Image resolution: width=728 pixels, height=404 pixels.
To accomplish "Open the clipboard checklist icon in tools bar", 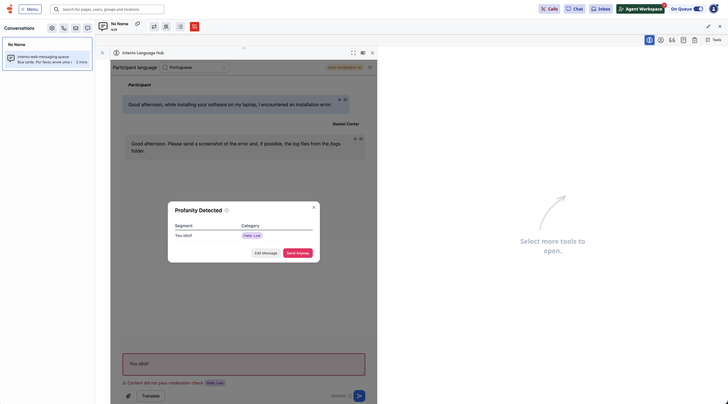I will 695,40.
